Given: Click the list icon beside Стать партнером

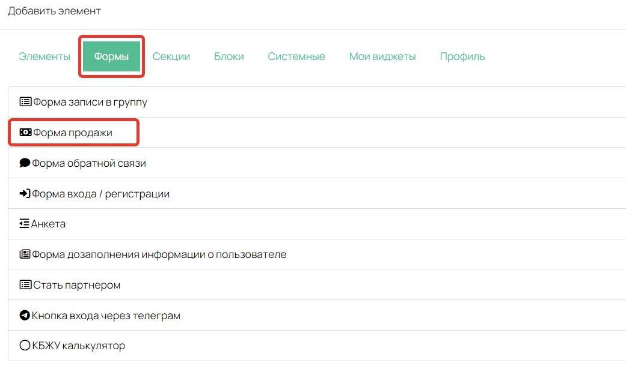Looking at the screenshot, I should tap(25, 284).
